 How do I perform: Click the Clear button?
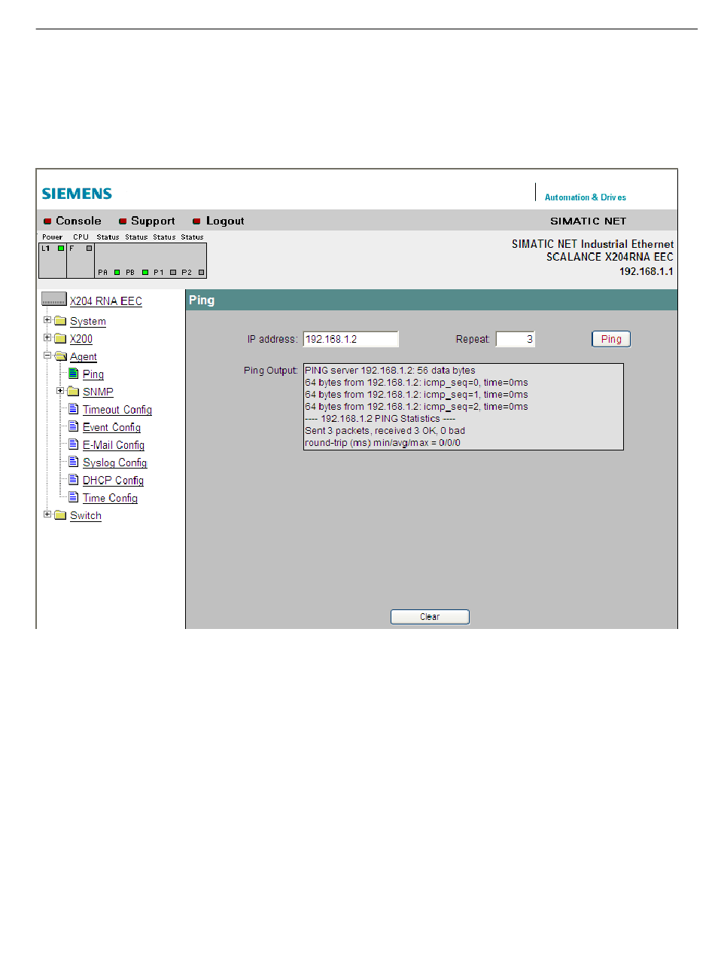coord(430,617)
